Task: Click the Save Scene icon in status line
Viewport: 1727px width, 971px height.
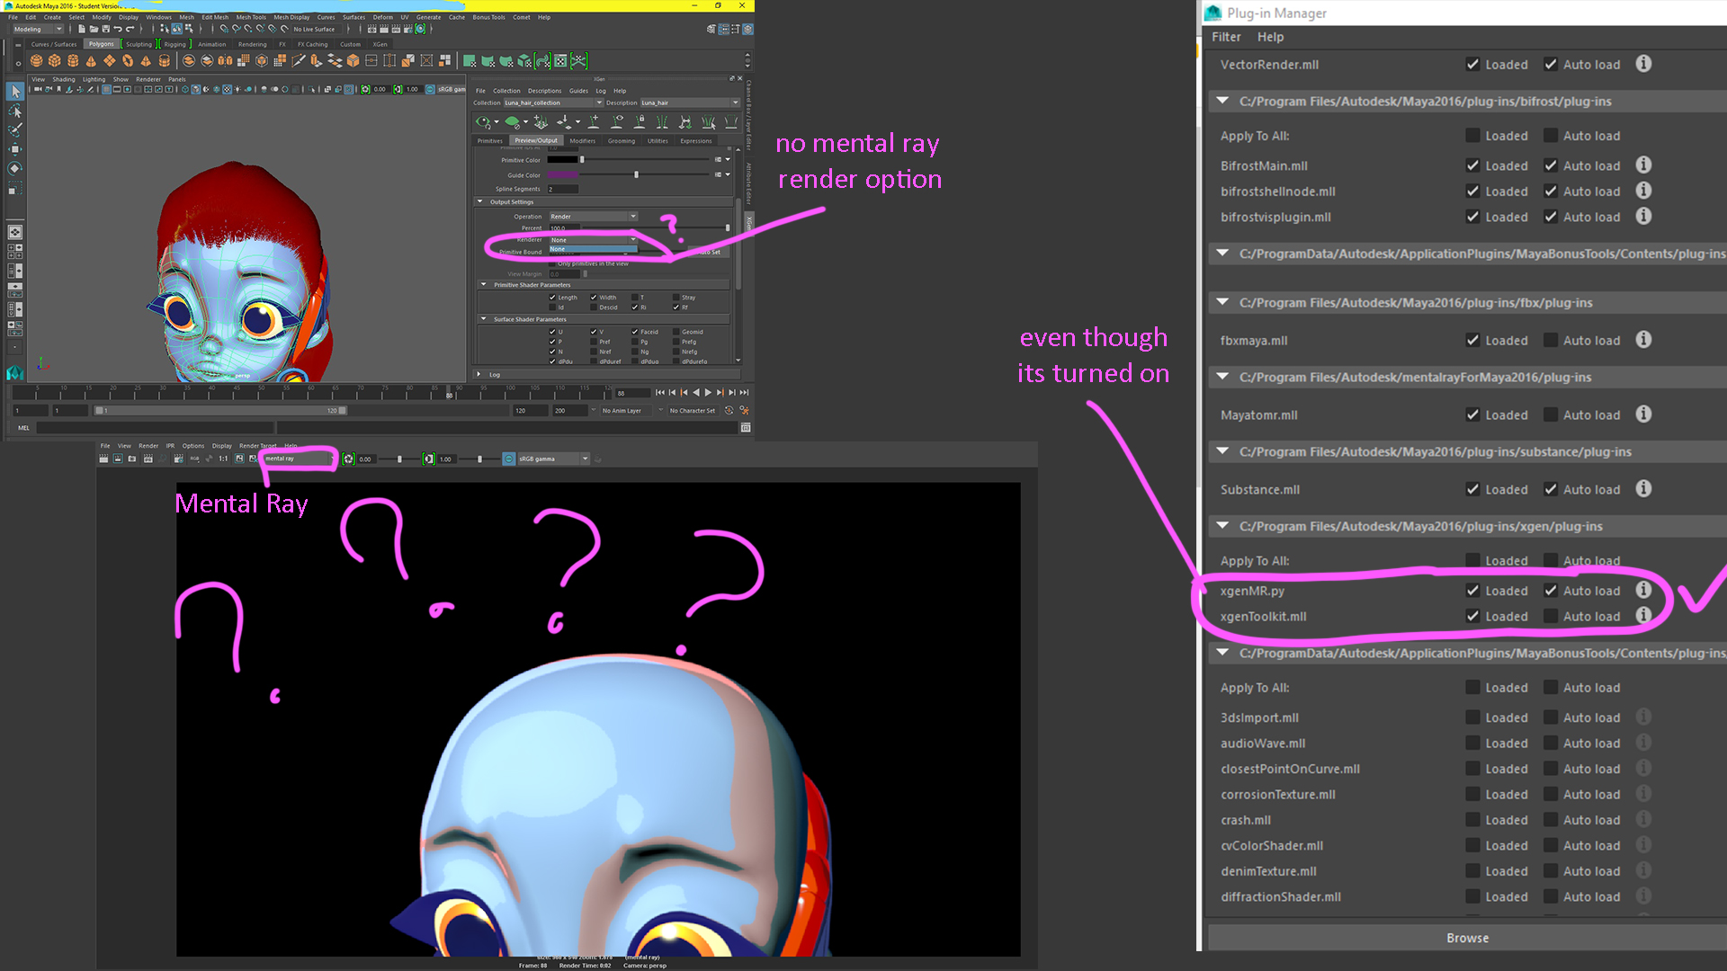Action: (105, 29)
